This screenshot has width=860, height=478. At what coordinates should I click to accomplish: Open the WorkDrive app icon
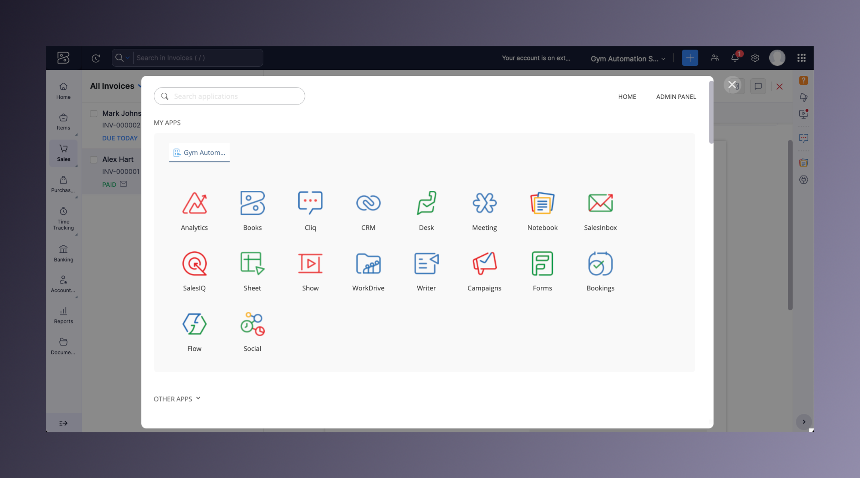click(x=368, y=264)
